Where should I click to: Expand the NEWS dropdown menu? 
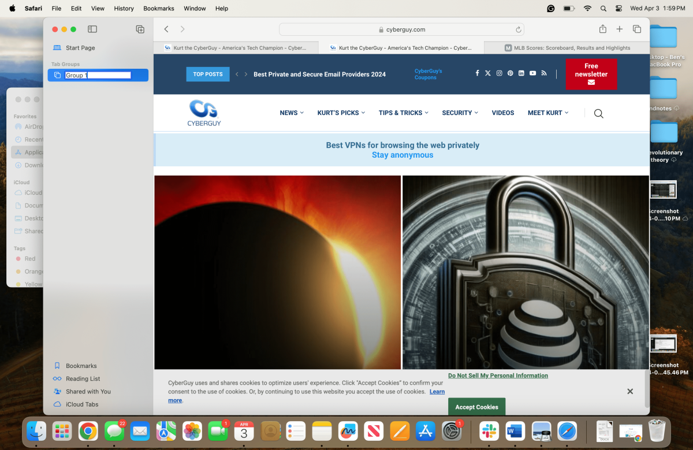point(292,113)
